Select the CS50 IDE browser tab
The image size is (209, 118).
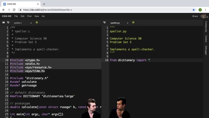[21, 4]
